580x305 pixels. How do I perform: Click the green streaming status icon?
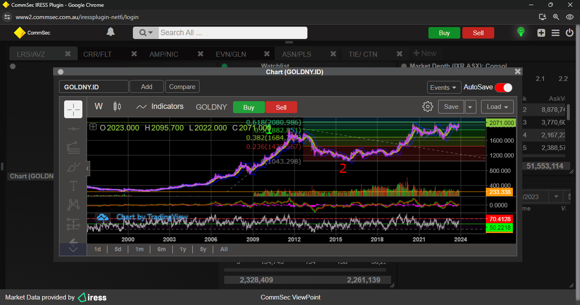point(521,32)
